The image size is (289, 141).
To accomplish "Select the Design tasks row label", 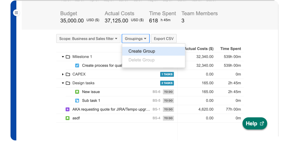I will tap(83, 83).
